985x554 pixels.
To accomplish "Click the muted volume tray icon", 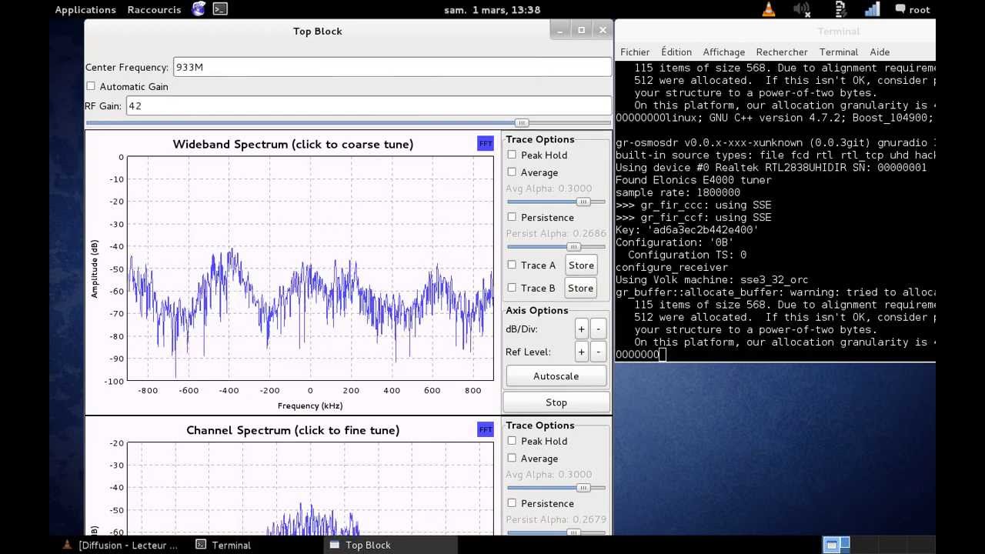I will click(x=803, y=9).
